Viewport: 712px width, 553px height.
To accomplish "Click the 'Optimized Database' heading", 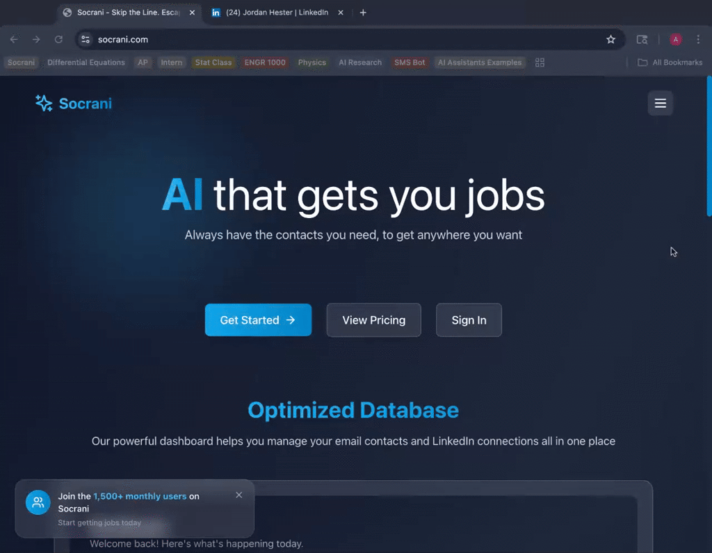I will 353,410.
